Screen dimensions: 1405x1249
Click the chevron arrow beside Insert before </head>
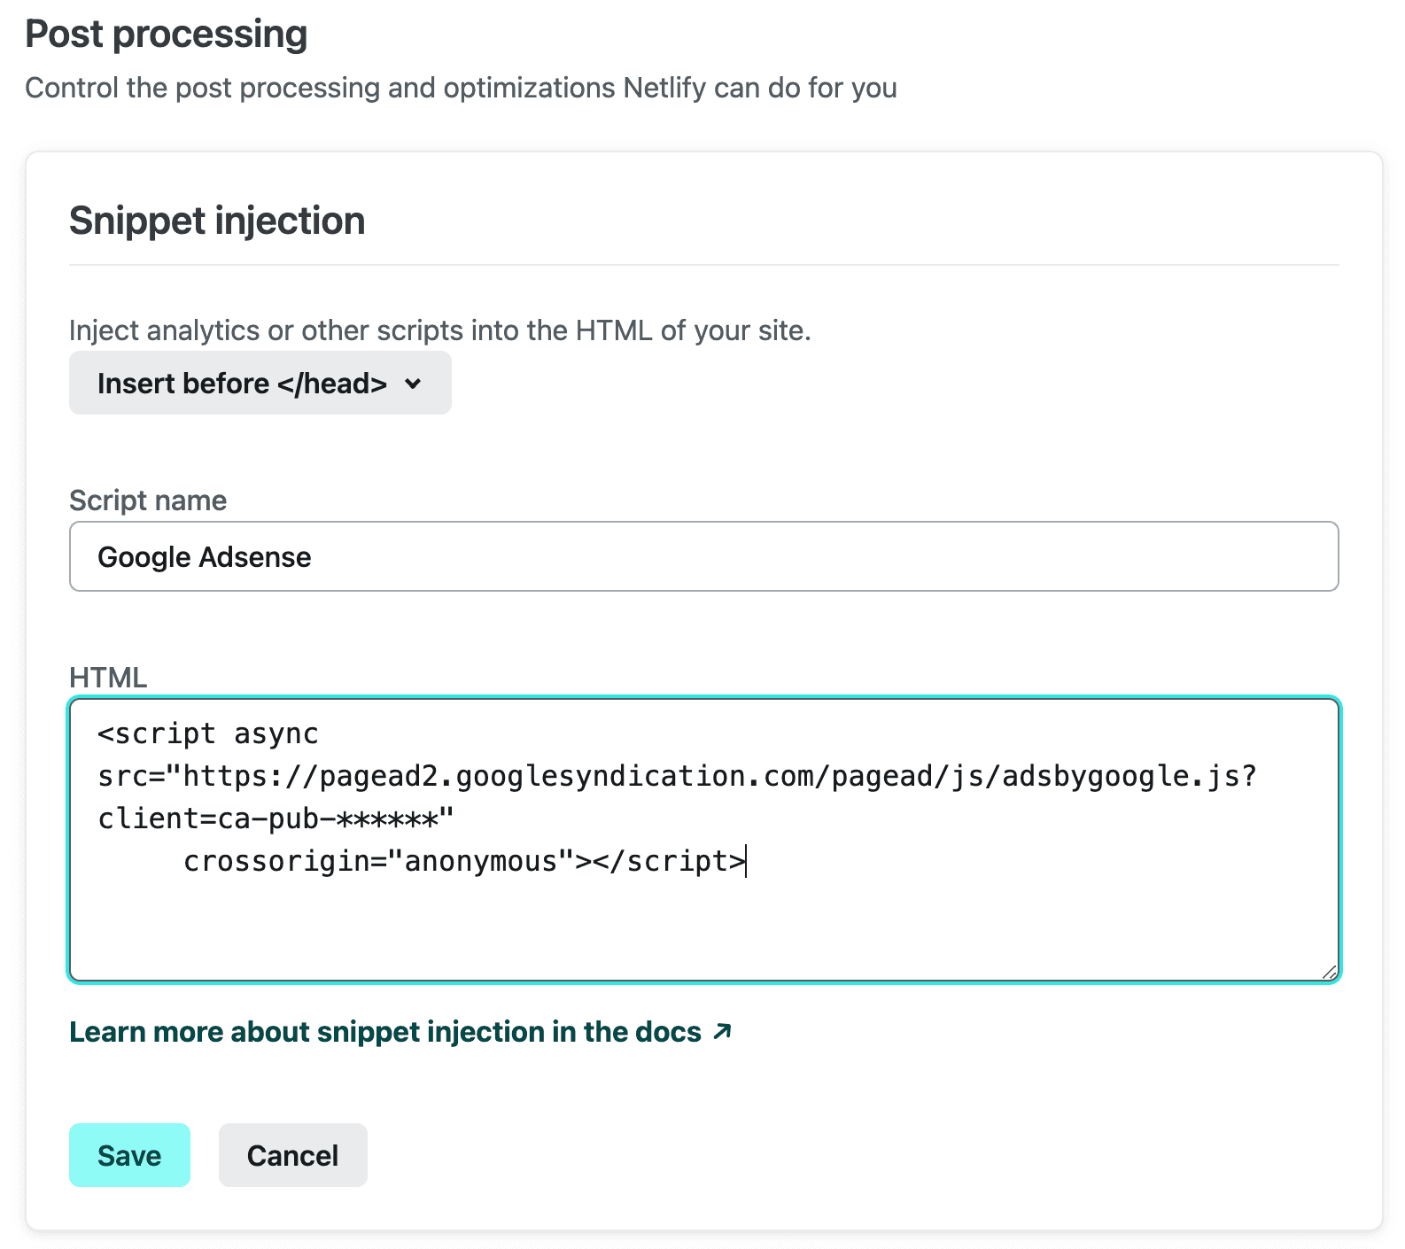click(x=413, y=384)
